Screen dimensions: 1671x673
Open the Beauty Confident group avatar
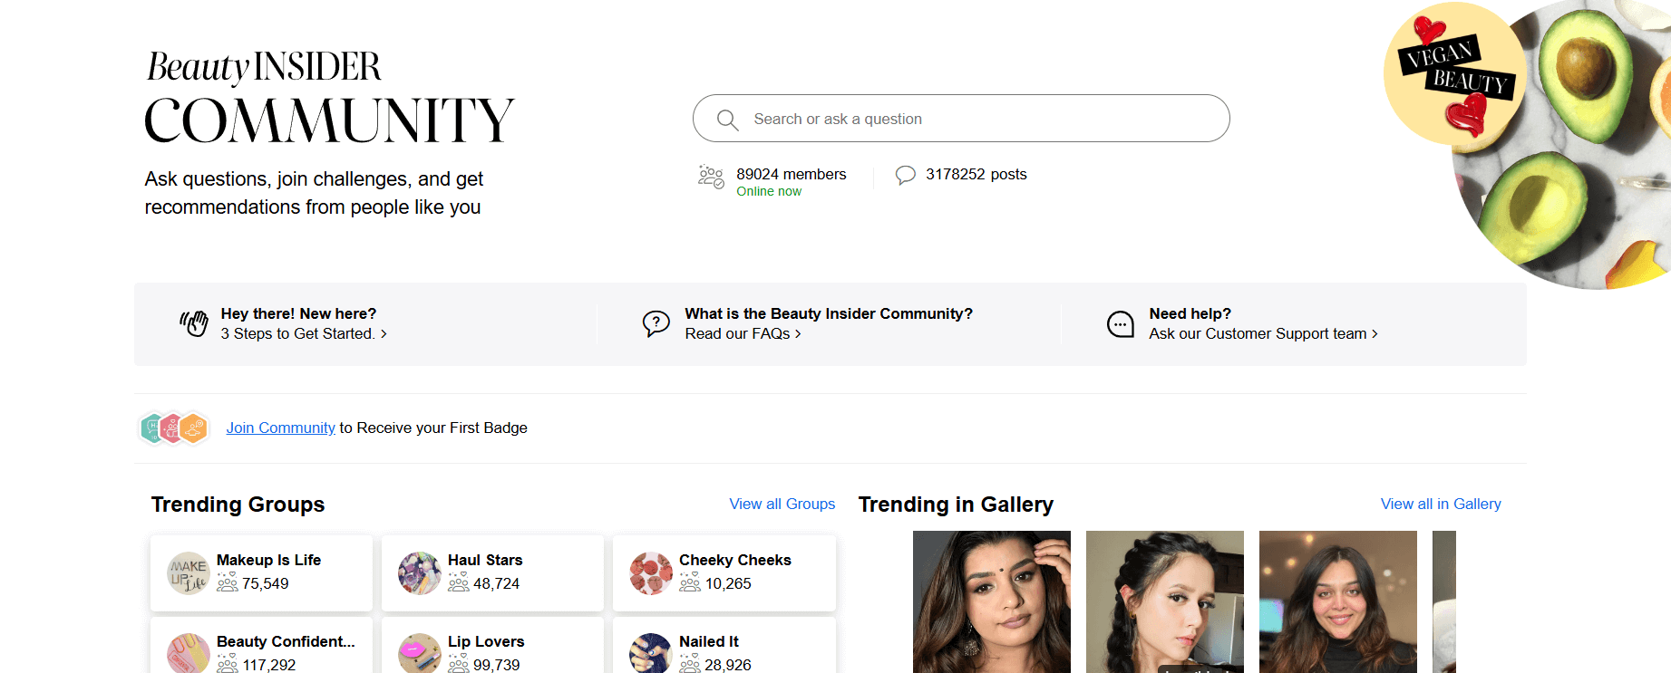[189, 653]
